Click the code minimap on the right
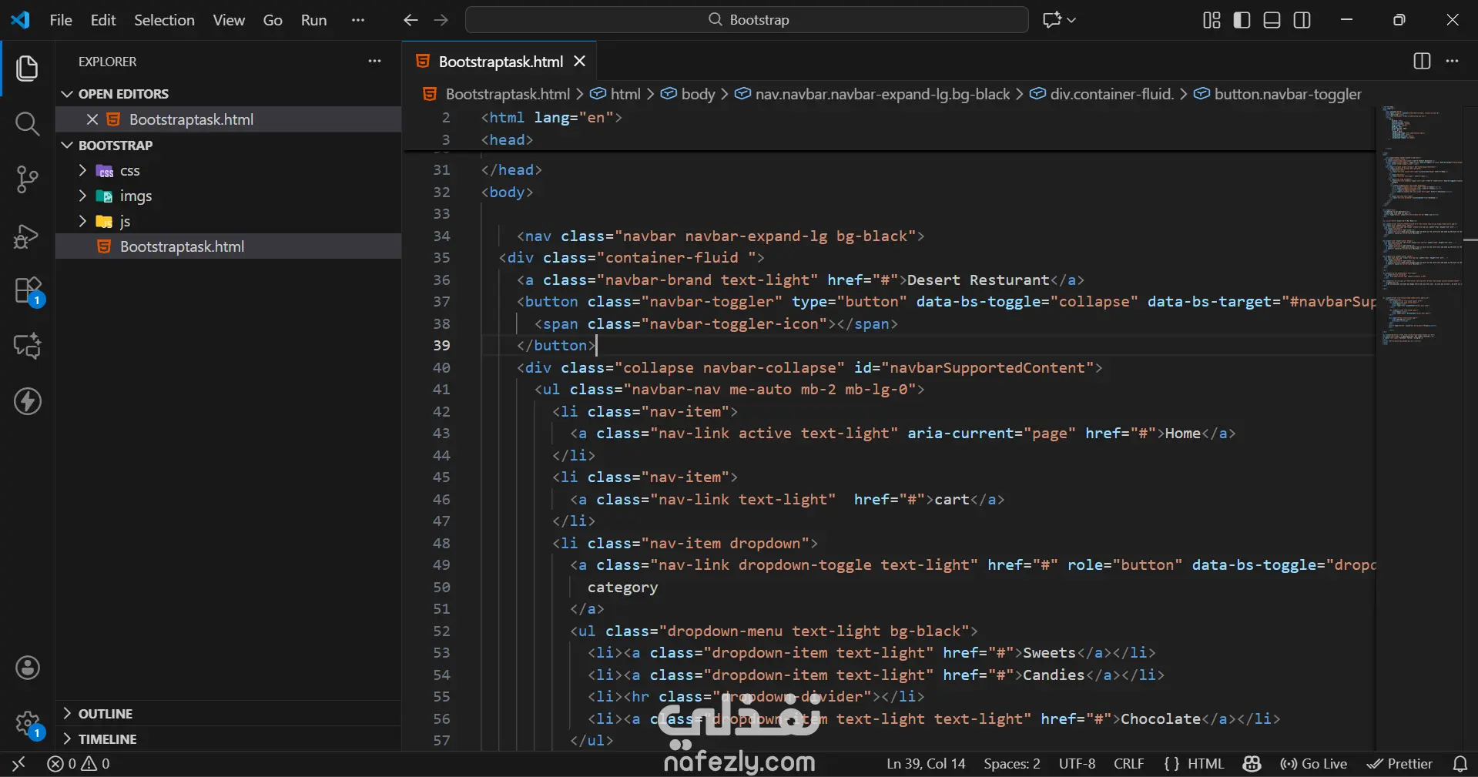Image resolution: width=1478 pixels, height=777 pixels. click(1417, 231)
